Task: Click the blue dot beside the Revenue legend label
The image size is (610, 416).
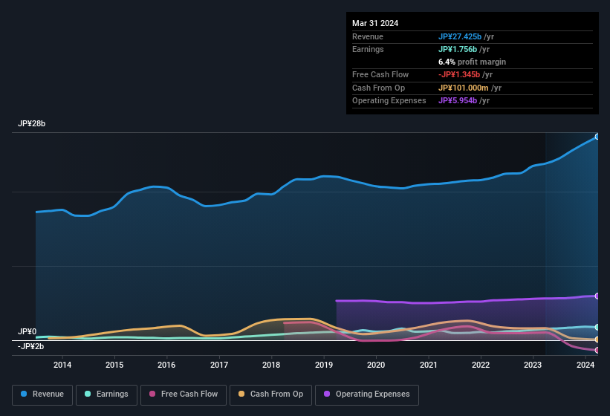Action: 25,394
